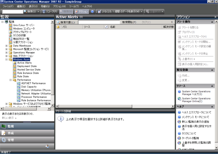Click the タスクの状態 icon in tree
This screenshot has height=154, width=218.
coord(10,35)
